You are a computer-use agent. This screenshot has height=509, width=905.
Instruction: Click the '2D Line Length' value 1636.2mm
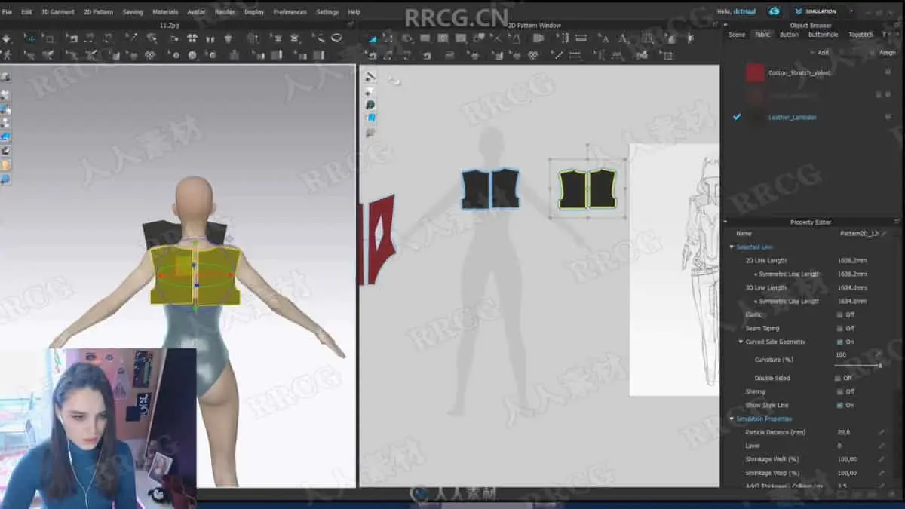(852, 261)
